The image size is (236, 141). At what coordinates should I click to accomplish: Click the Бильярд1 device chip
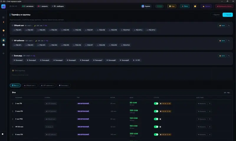point(18,60)
